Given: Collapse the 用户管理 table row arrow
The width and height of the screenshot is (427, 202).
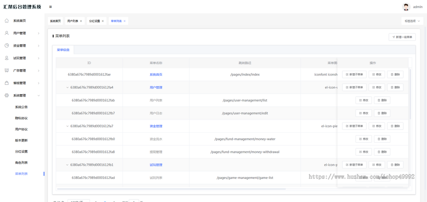Looking at the screenshot, I should (x=67, y=87).
